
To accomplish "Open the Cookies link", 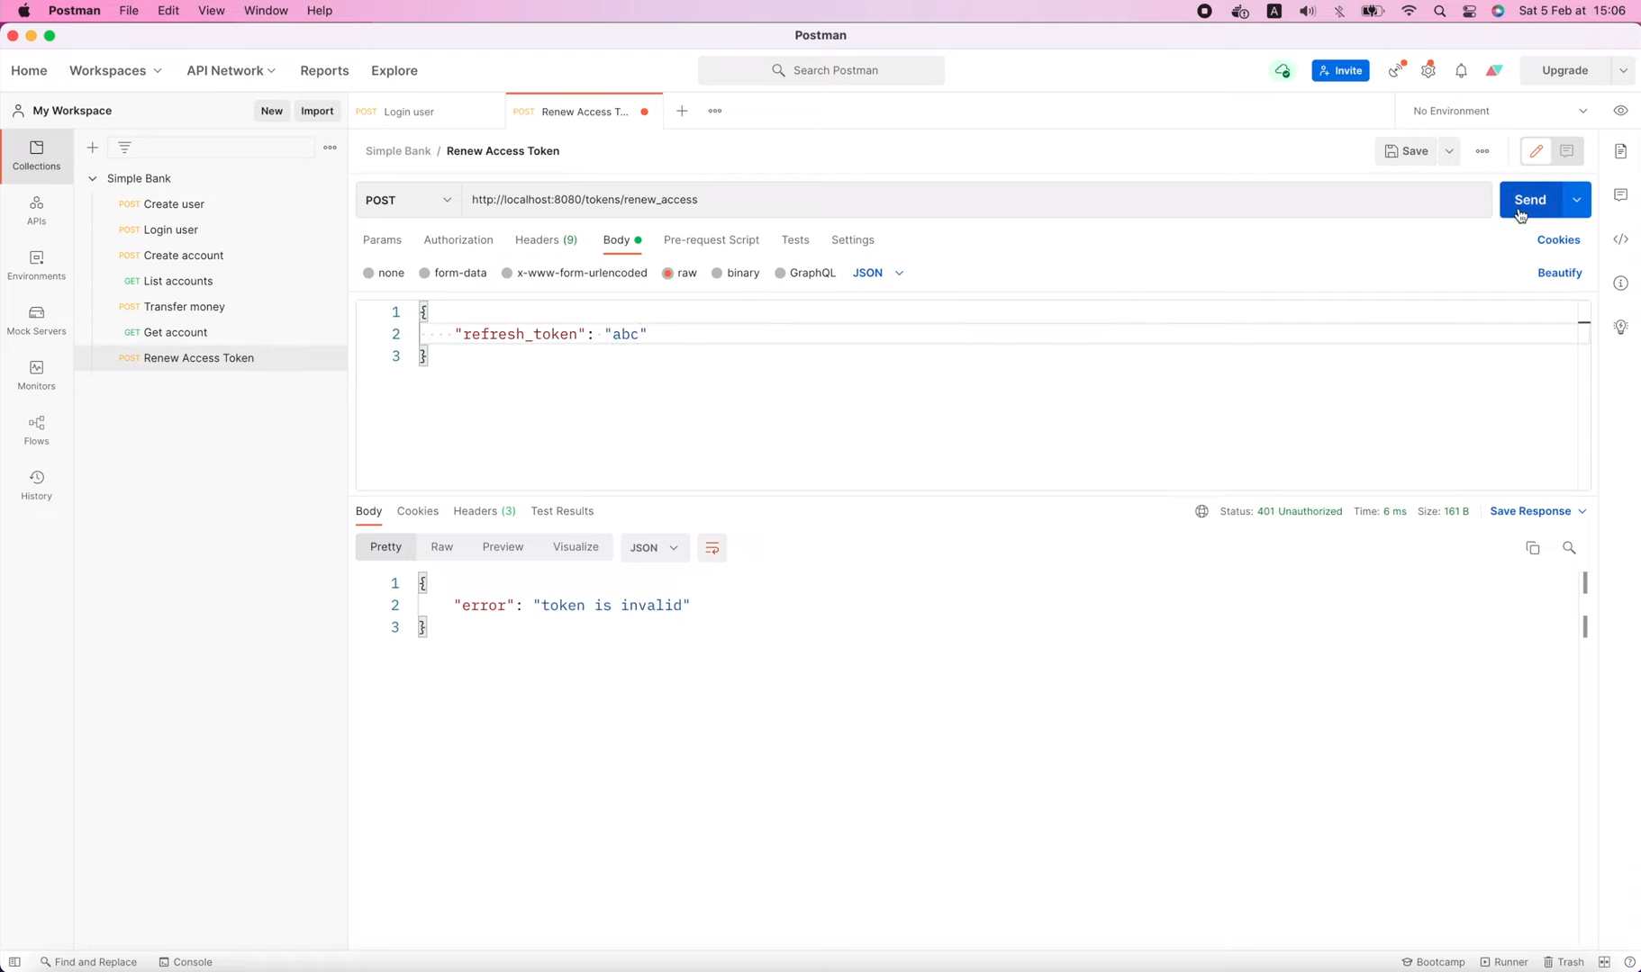I will coord(1558,240).
